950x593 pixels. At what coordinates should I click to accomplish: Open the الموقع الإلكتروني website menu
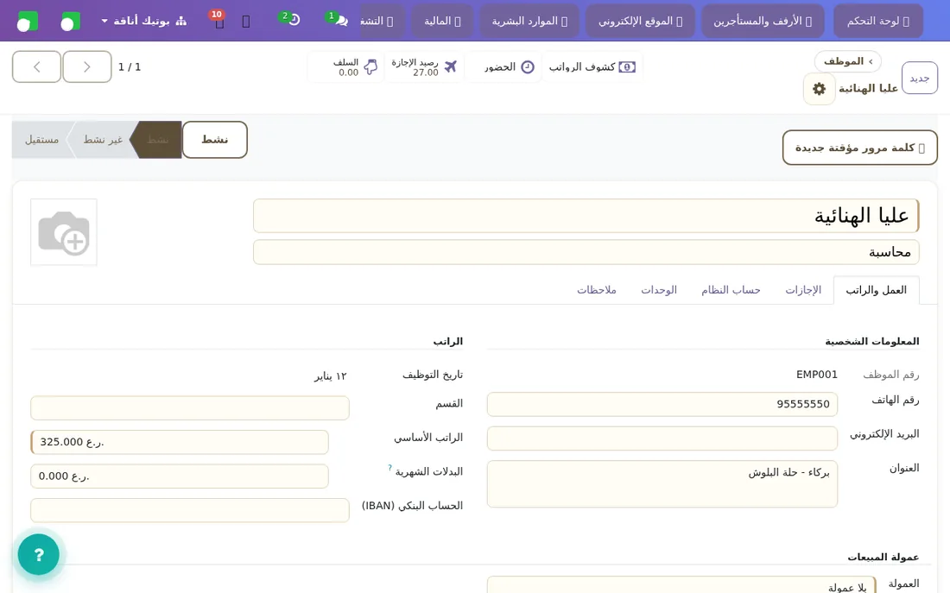[641, 22]
